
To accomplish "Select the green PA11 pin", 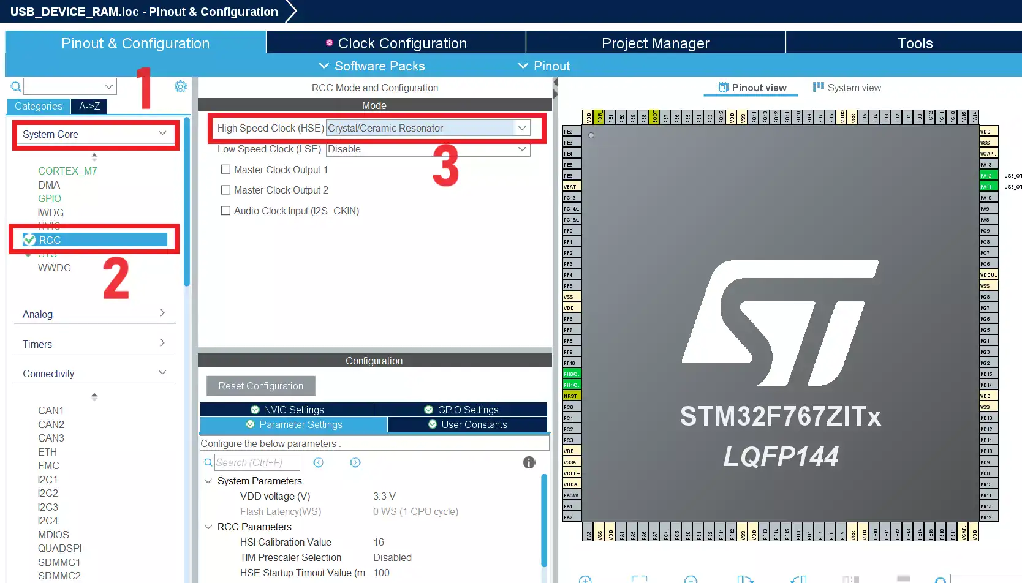I will point(989,187).
